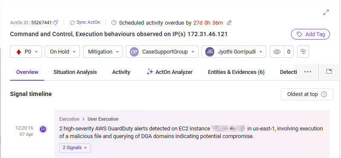Image resolution: width=341 pixels, height=158 pixels.
Task: Click the Add Tag button
Action: 310,34
